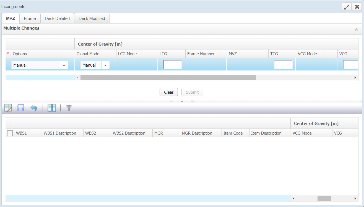Click the Submit button
Image resolution: width=364 pixels, height=207 pixels.
click(x=192, y=92)
